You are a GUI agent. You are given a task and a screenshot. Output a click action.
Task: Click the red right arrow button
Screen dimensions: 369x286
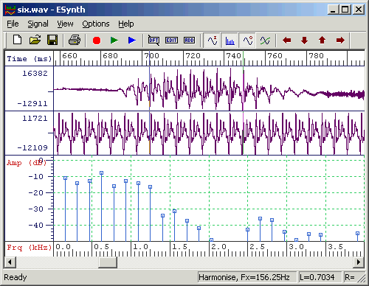coord(340,40)
